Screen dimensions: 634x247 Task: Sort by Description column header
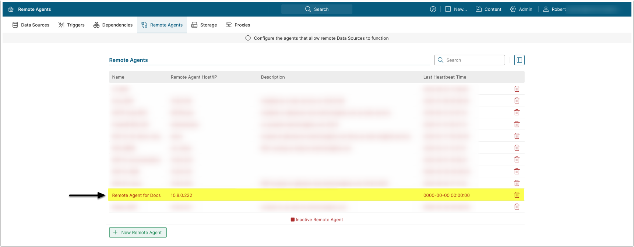click(x=273, y=77)
